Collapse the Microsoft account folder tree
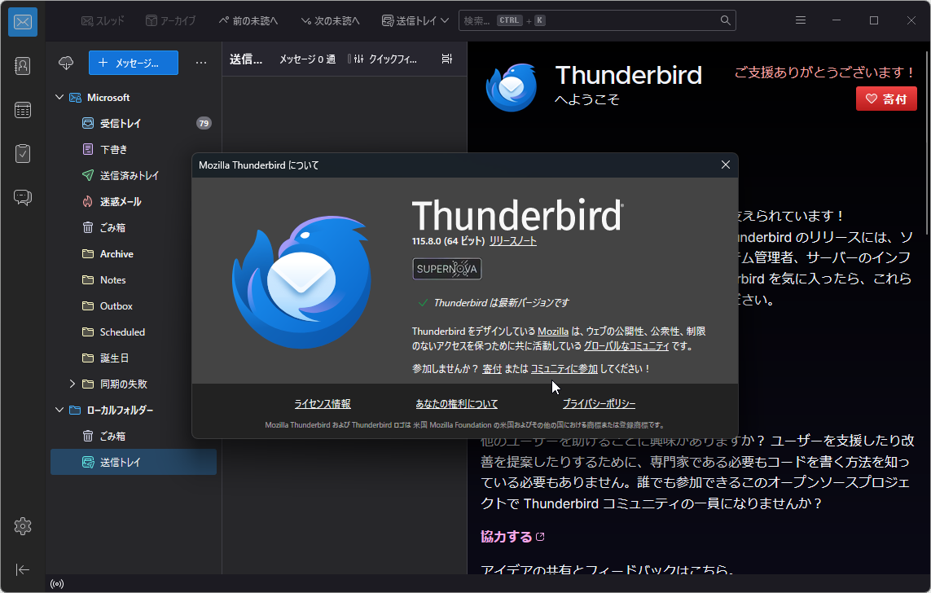The height and width of the screenshot is (593, 931). click(x=59, y=97)
